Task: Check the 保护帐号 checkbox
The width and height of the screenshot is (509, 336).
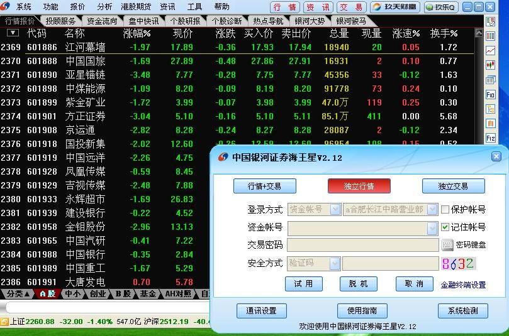Action: coord(445,210)
